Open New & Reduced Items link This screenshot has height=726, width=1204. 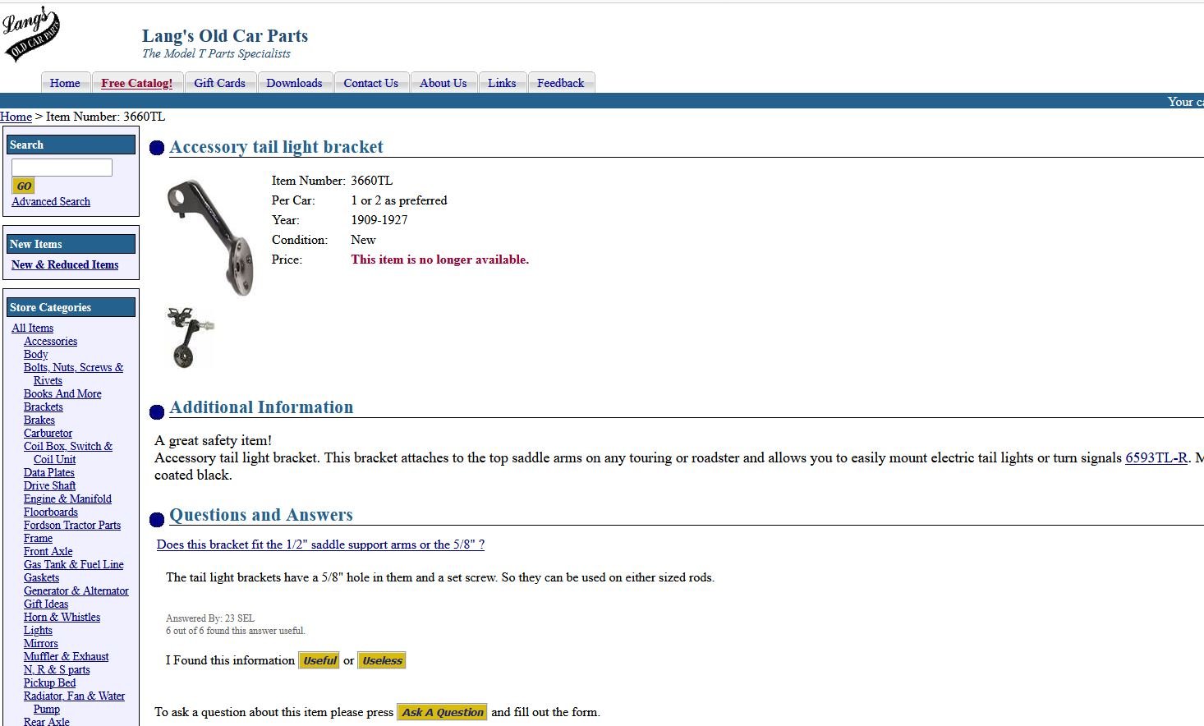pos(65,264)
